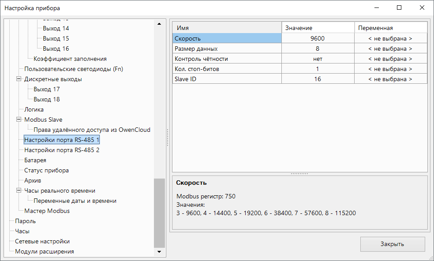Image resolution: width=434 pixels, height=261 pixels.
Task: Open the Батарея tree item
Action: coord(35,160)
